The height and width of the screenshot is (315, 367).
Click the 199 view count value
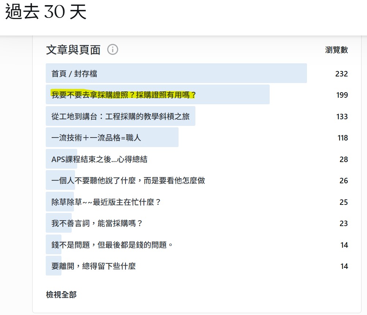coord(342,95)
